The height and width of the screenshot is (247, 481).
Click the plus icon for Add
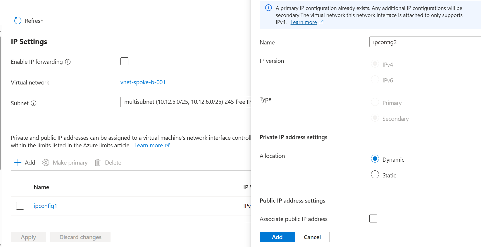[x=18, y=163]
